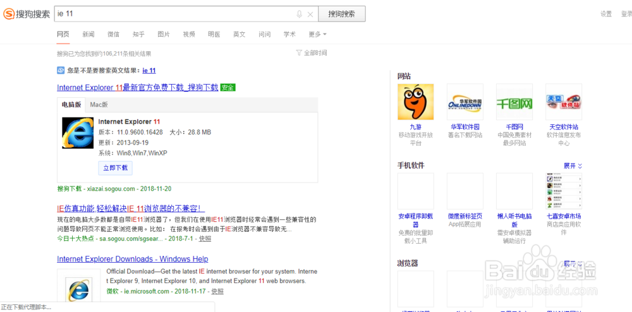Click the 华军软件园 text link

[x=465, y=127]
